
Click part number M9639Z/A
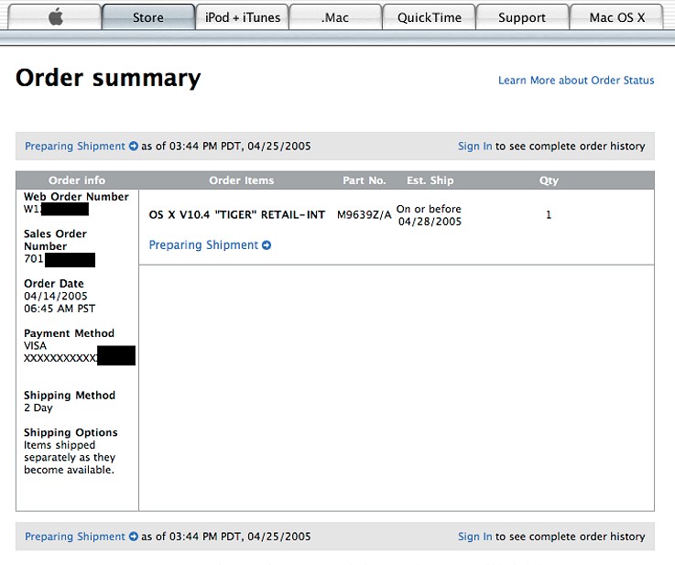click(x=365, y=214)
